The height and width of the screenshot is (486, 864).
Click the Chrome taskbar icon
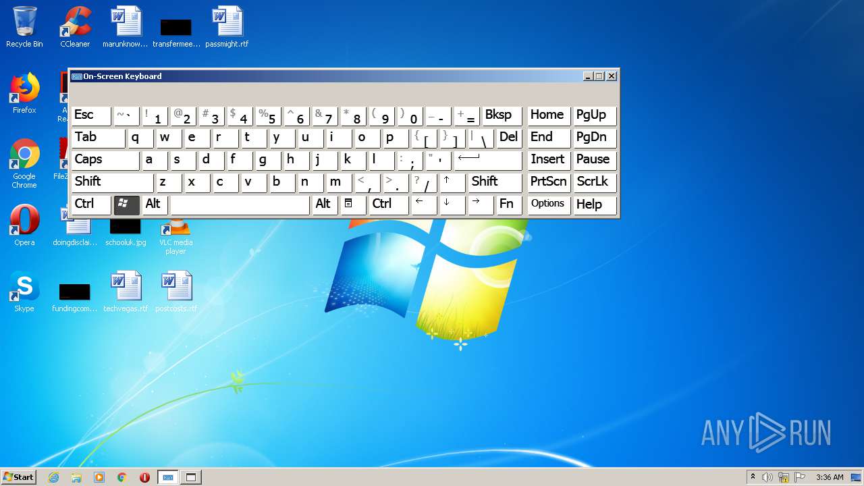click(122, 477)
